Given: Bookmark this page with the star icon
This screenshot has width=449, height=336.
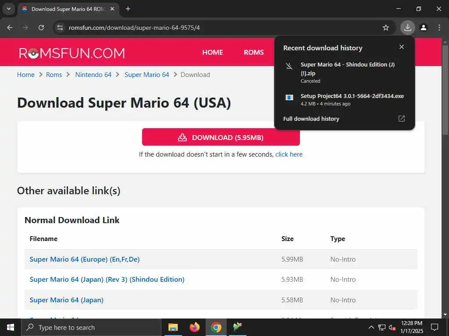Looking at the screenshot, I should point(386,28).
